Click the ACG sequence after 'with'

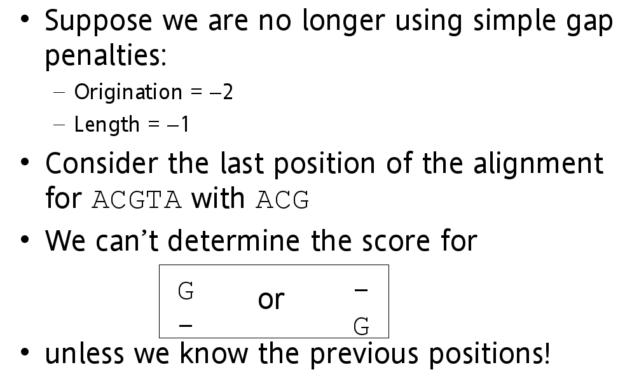[x=282, y=200]
